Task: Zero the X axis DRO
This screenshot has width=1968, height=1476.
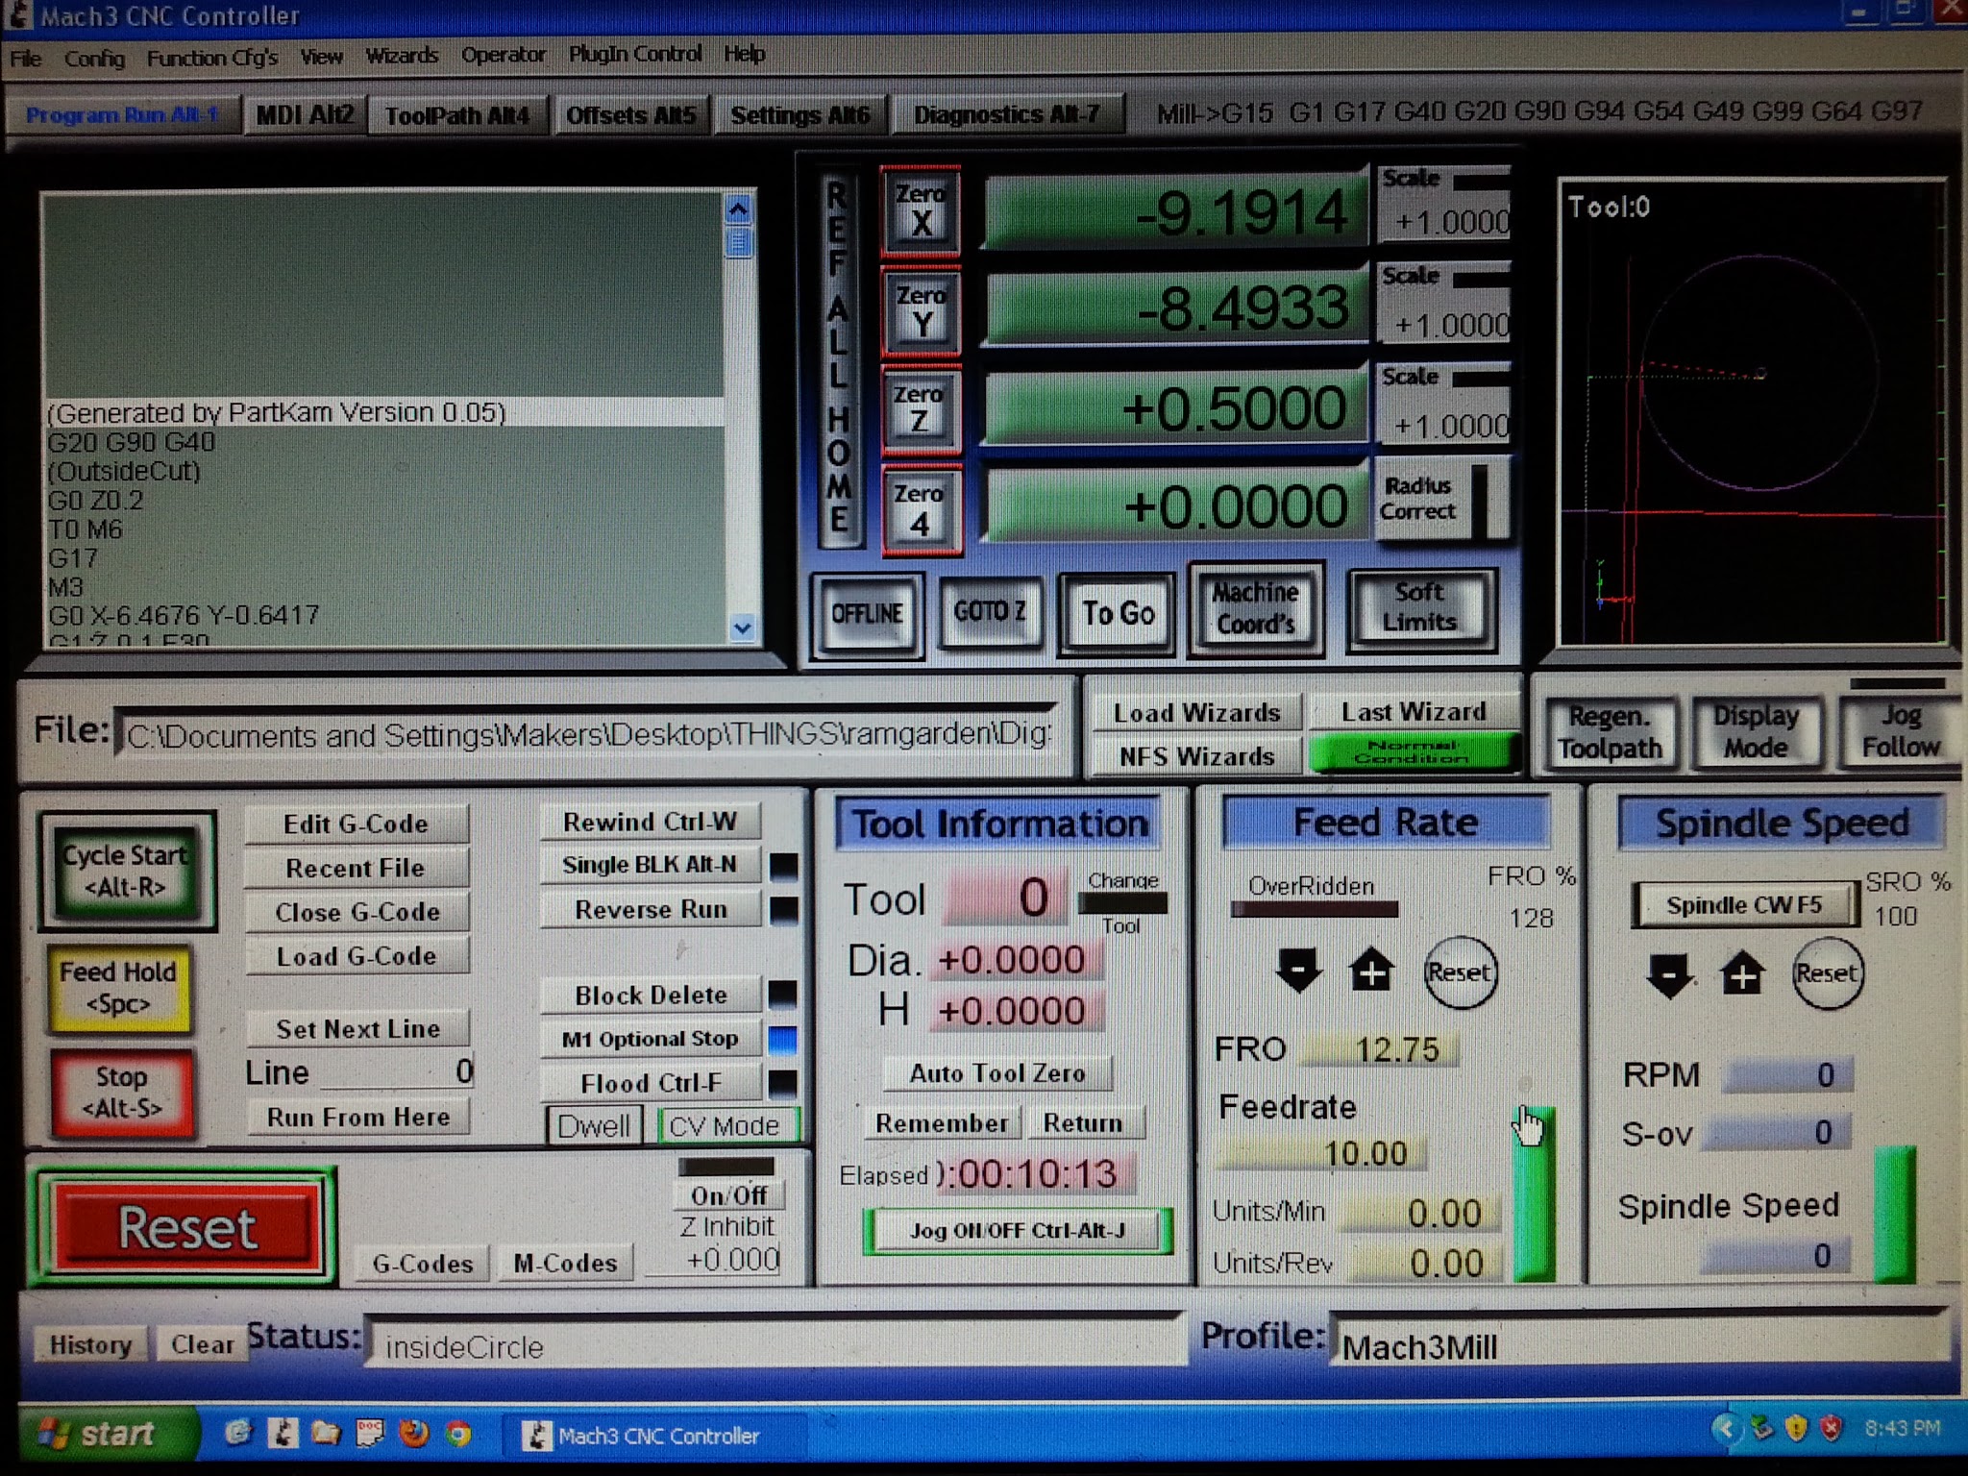Action: click(x=921, y=210)
